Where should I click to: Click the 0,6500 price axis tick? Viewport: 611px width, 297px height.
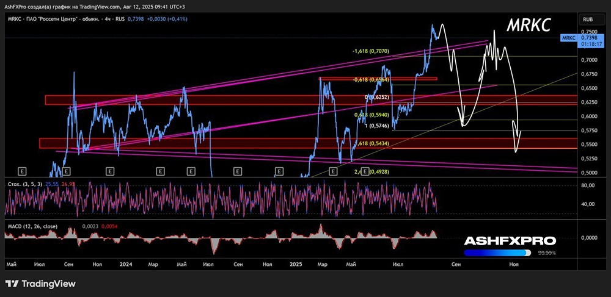click(x=589, y=88)
